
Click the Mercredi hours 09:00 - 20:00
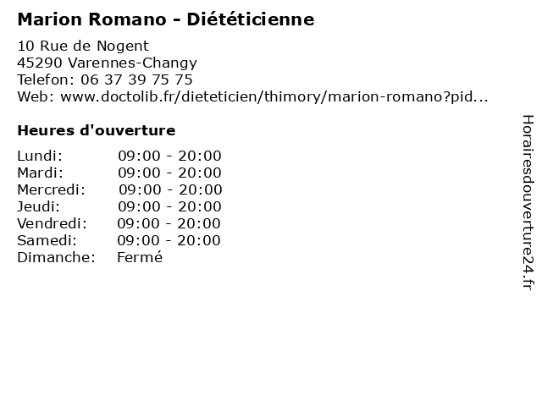tap(170, 189)
